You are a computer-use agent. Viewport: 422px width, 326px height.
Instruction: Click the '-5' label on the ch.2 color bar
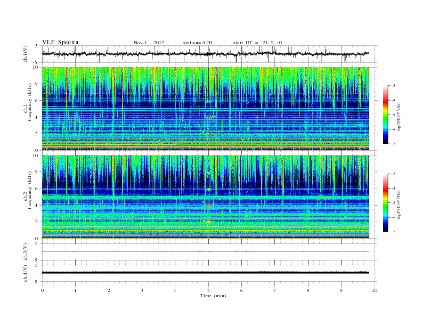(393, 203)
